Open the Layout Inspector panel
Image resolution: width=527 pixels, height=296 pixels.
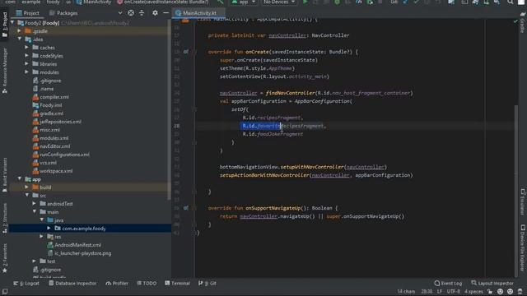click(492, 283)
